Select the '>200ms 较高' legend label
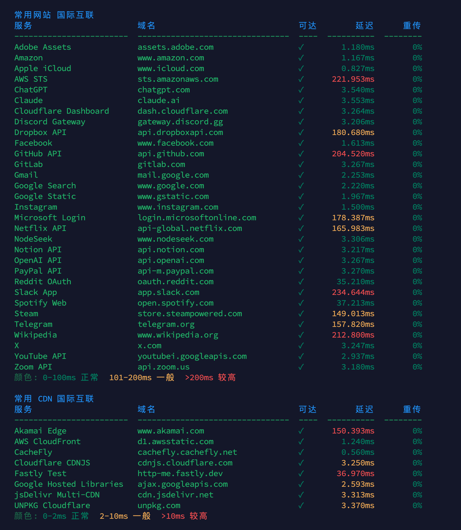The height and width of the screenshot is (530, 461). pos(210,378)
